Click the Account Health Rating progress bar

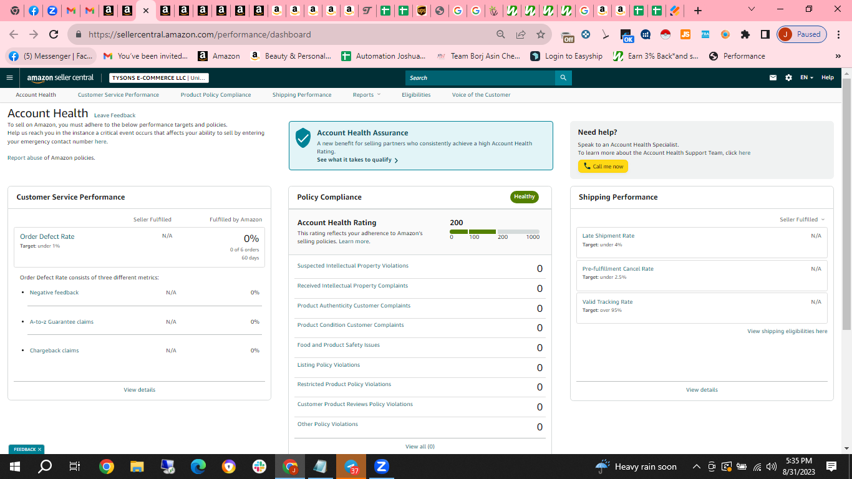tap(495, 231)
